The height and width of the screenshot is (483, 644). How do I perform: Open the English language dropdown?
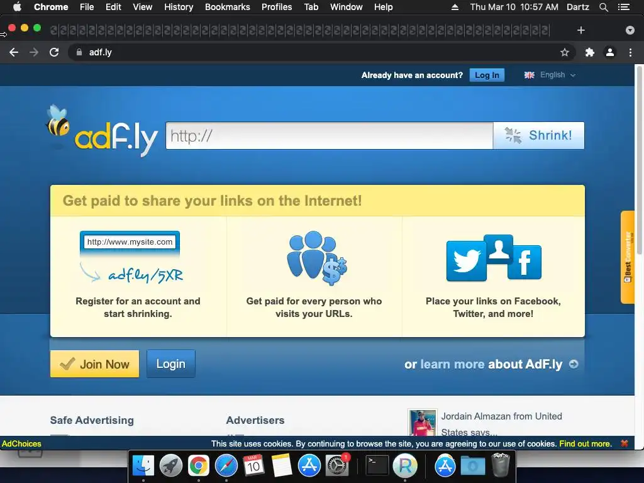pos(550,75)
